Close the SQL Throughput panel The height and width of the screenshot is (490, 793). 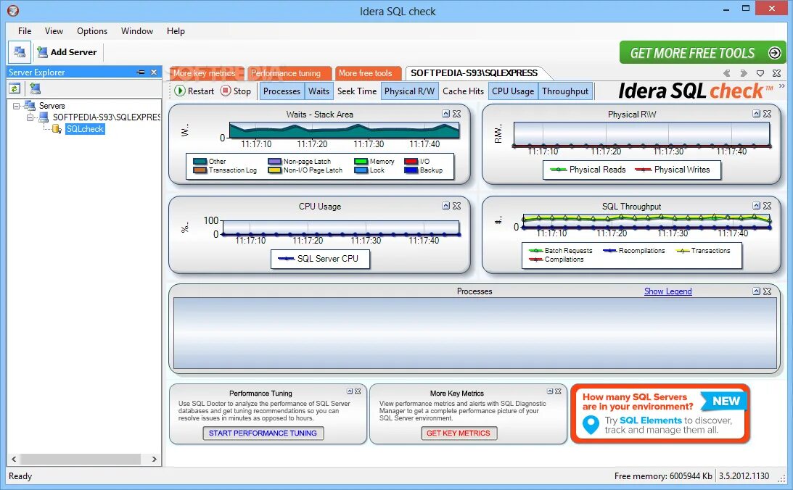767,206
